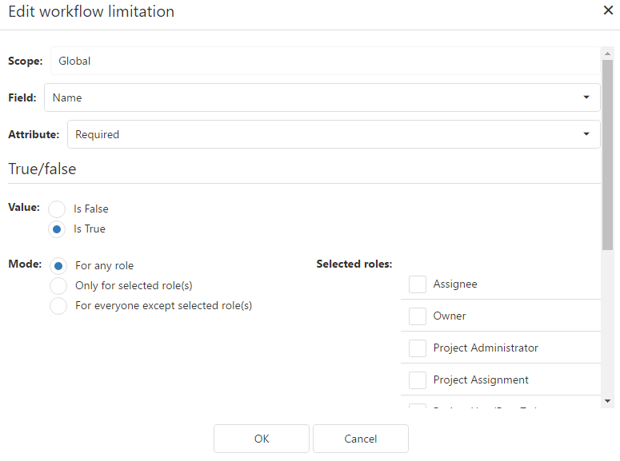
Task: Click the vertical scrollbar thumb
Action: (x=607, y=152)
